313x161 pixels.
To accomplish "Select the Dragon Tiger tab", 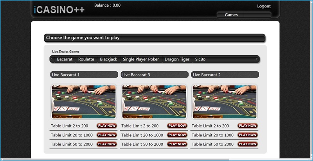I will coord(177,59).
